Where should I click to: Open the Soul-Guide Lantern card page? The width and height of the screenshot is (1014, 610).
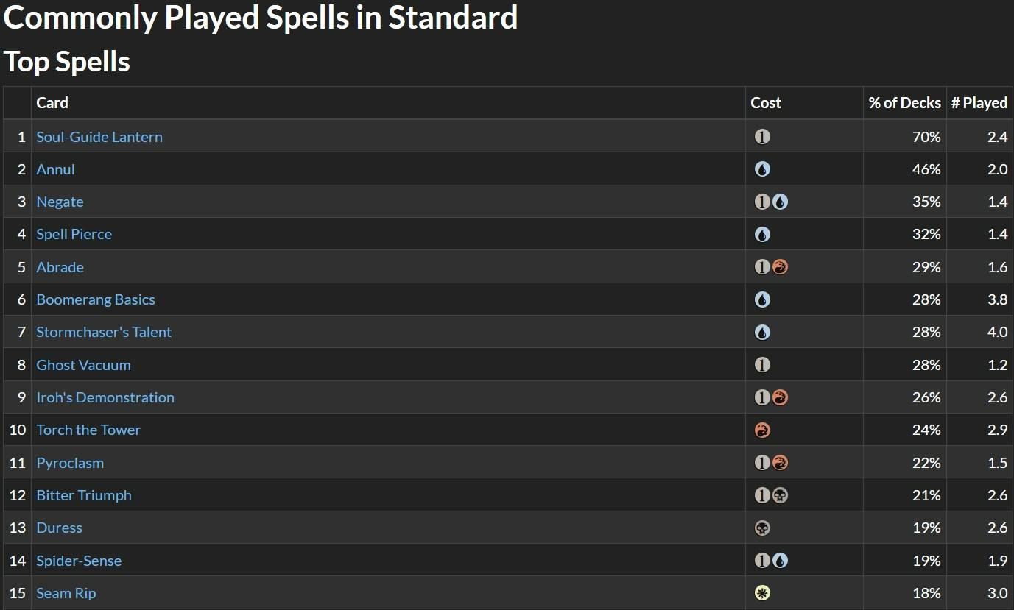99,136
